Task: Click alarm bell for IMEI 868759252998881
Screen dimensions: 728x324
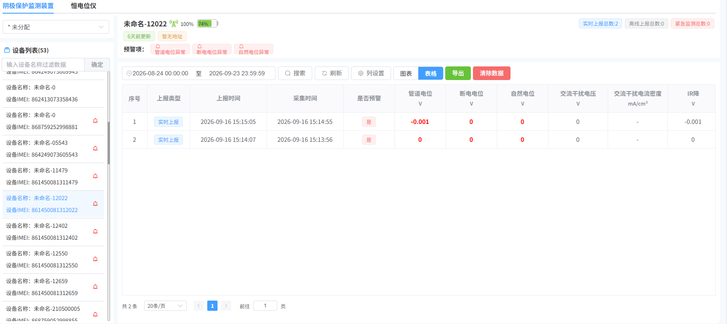Action: pos(96,121)
